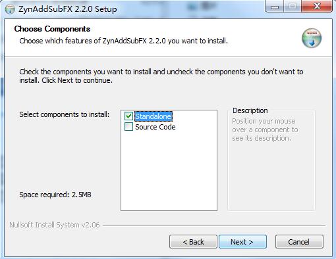Click the Choose Components heading

pyautogui.click(x=52, y=29)
